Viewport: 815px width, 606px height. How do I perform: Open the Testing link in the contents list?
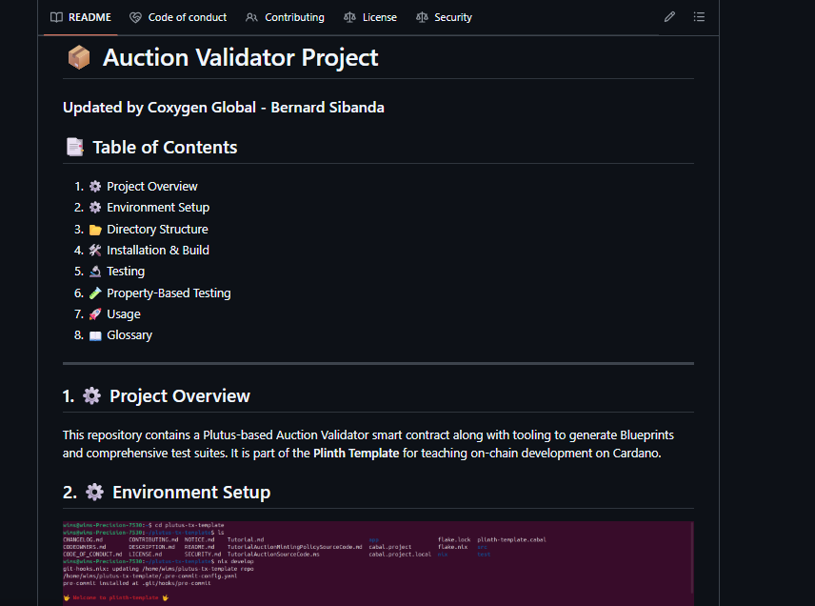126,271
